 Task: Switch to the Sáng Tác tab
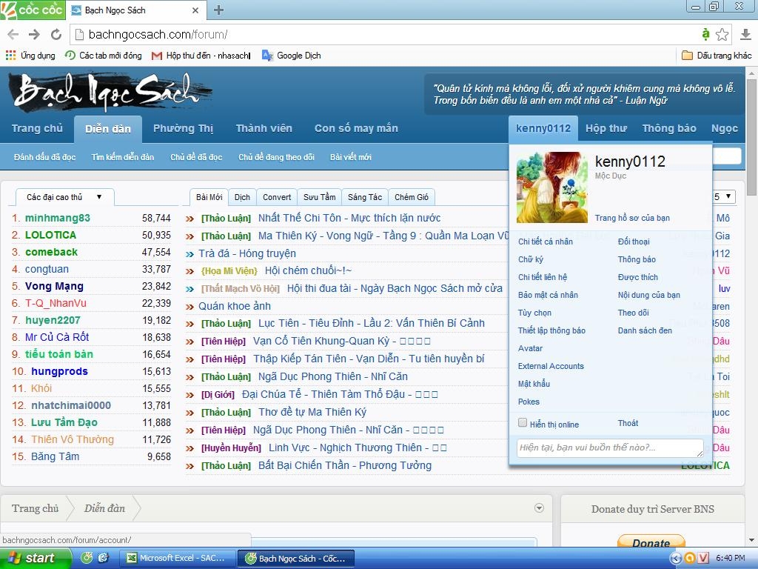364,197
